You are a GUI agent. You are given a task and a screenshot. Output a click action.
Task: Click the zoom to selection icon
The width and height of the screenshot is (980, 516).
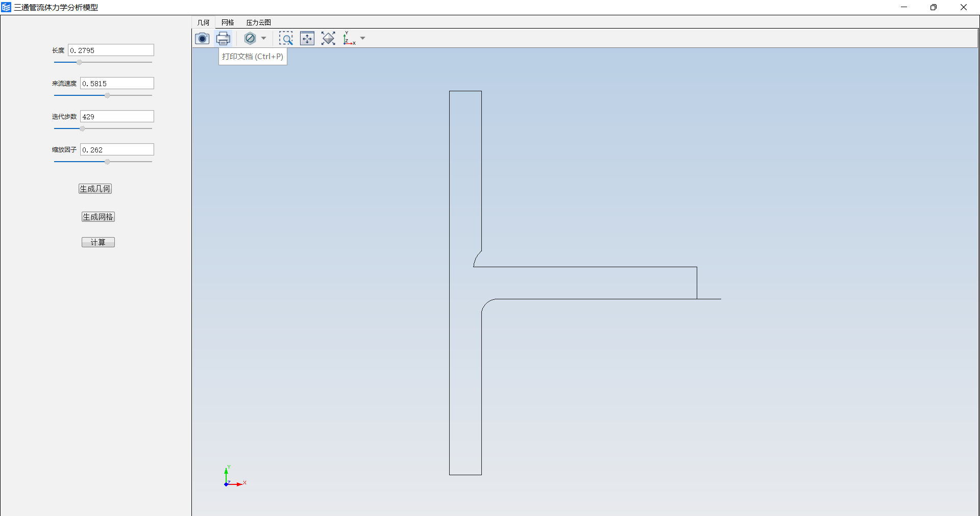328,38
